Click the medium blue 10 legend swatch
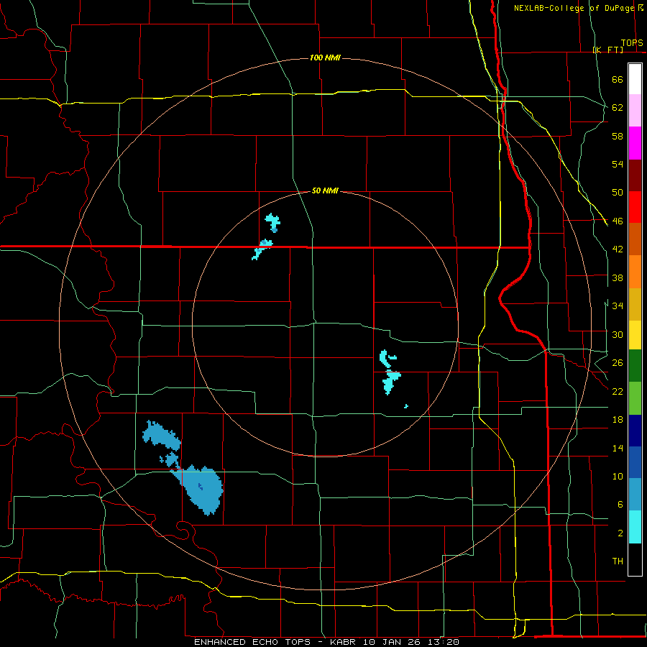This screenshot has width=647, height=647. point(635,462)
